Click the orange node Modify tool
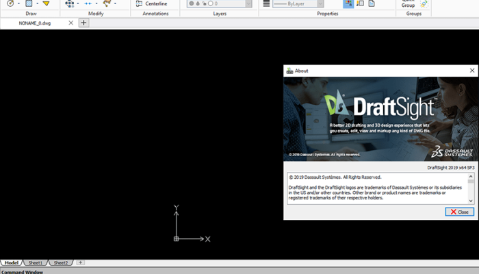 [x=107, y=3]
